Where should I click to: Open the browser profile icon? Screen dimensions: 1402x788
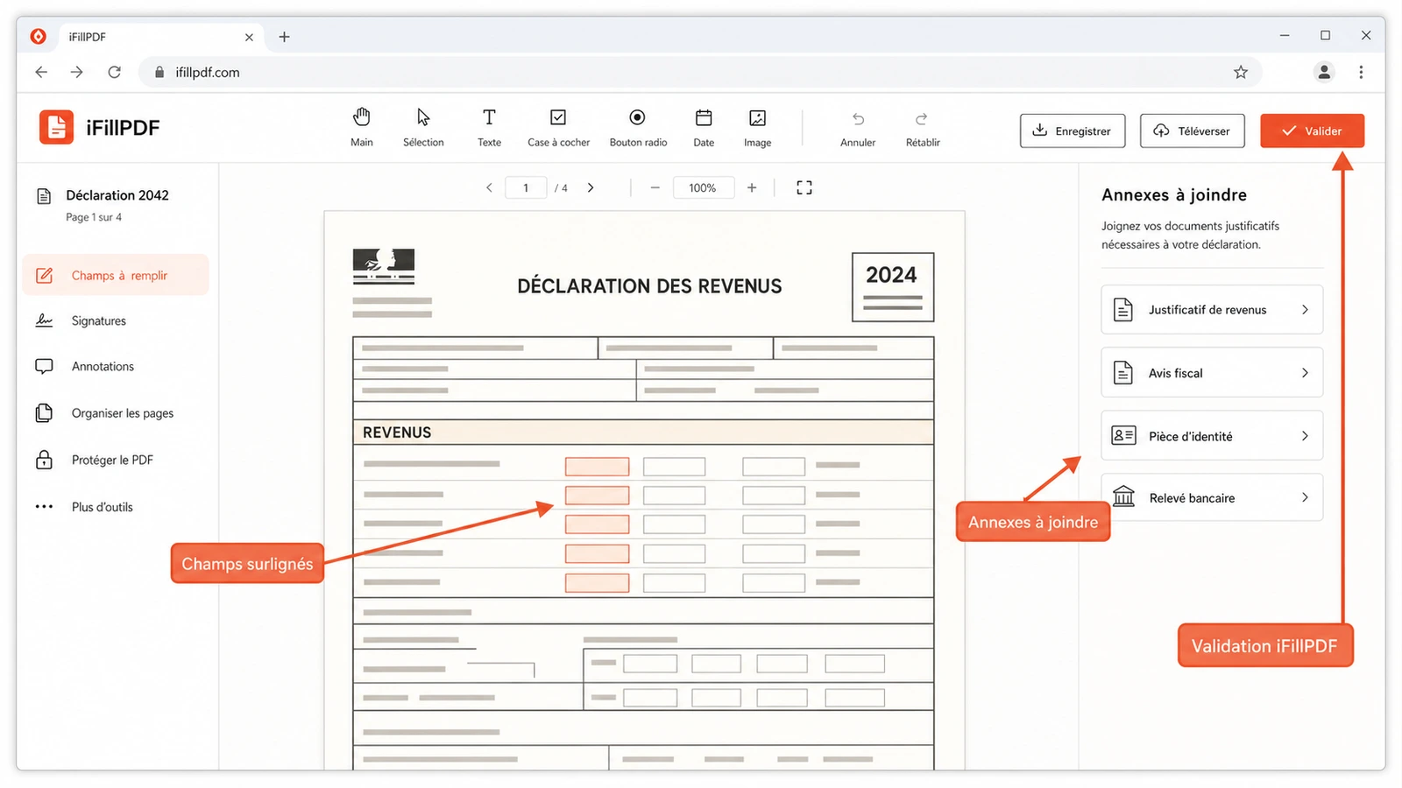click(1324, 72)
